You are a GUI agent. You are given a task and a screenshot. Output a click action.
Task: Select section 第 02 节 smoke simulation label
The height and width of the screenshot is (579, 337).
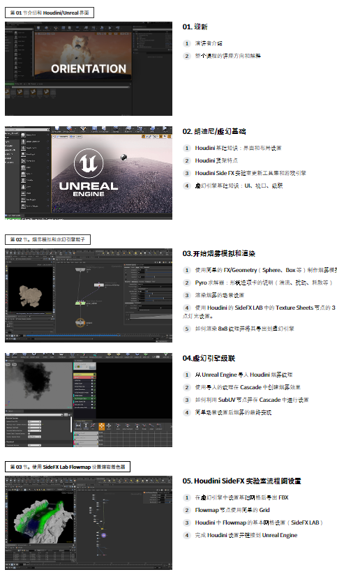coord(47,239)
